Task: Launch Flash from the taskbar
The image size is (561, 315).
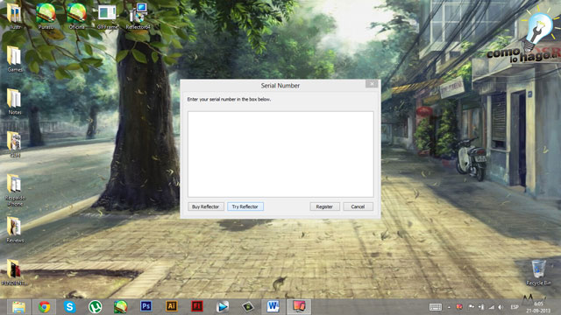Action: pos(196,307)
